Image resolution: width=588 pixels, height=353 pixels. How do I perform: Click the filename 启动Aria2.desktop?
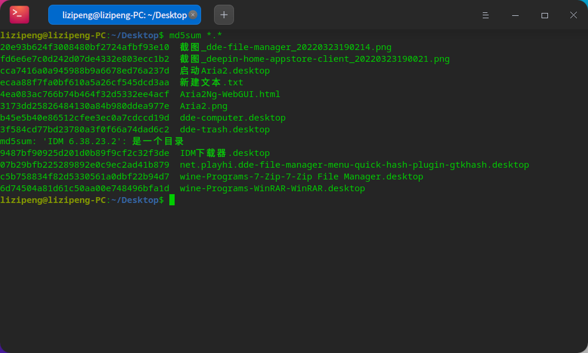[224, 71]
